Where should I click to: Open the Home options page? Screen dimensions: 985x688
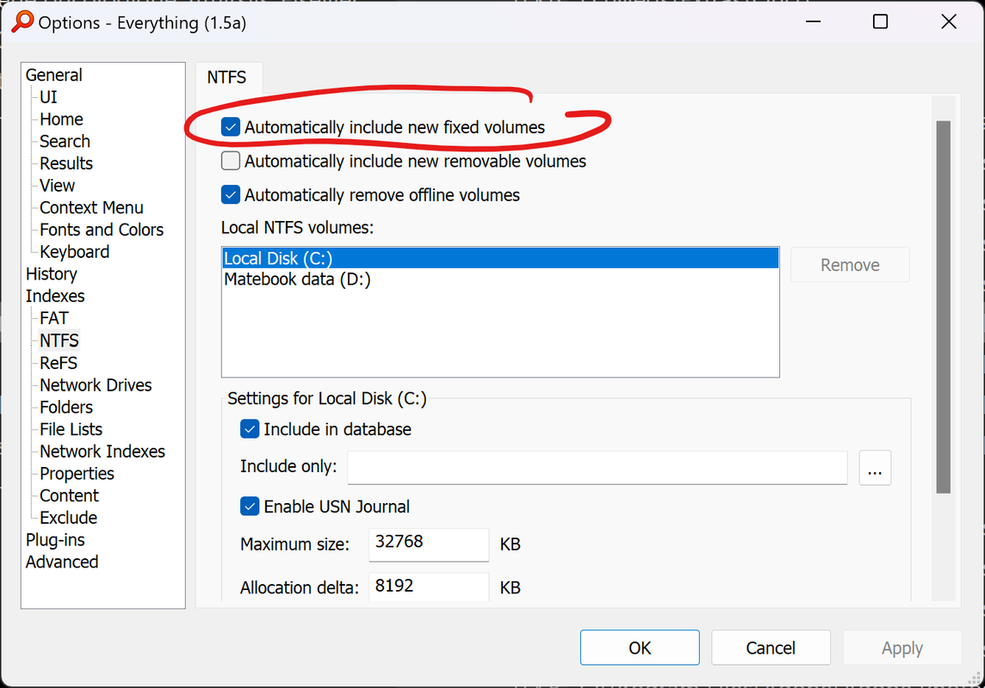point(62,120)
